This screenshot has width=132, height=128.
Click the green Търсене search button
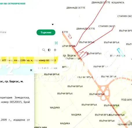[x=46, y=32]
